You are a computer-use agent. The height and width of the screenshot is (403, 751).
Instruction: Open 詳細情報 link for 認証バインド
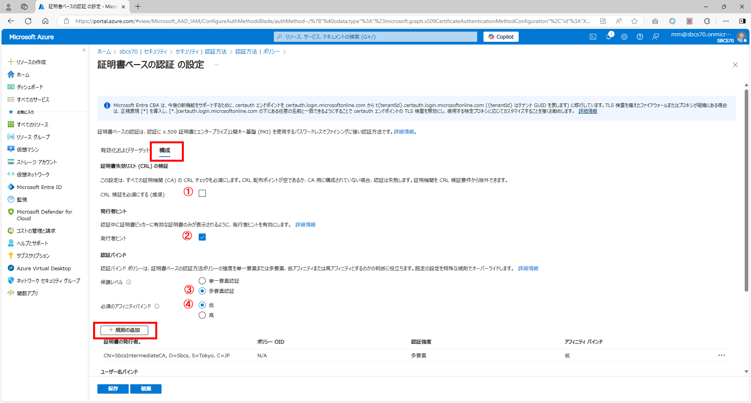tap(528, 268)
